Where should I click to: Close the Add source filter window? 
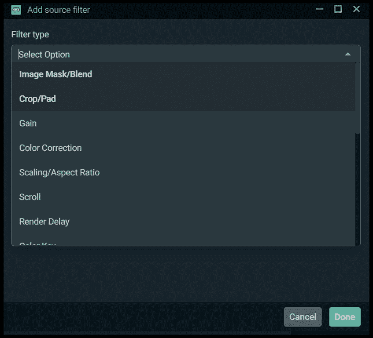click(x=356, y=9)
